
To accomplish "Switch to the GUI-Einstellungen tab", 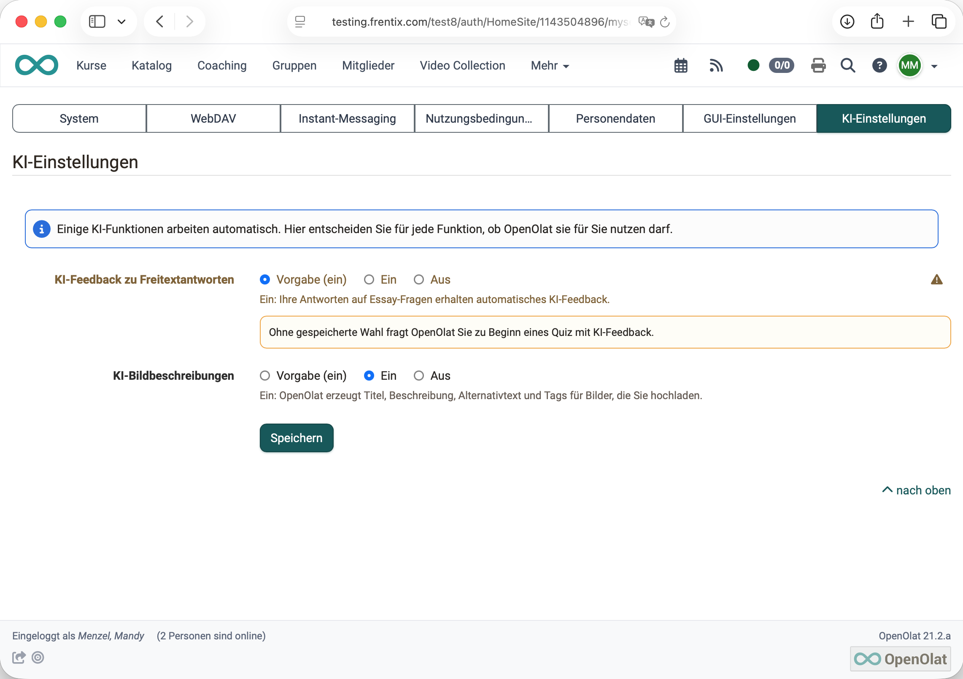I will tap(750, 118).
